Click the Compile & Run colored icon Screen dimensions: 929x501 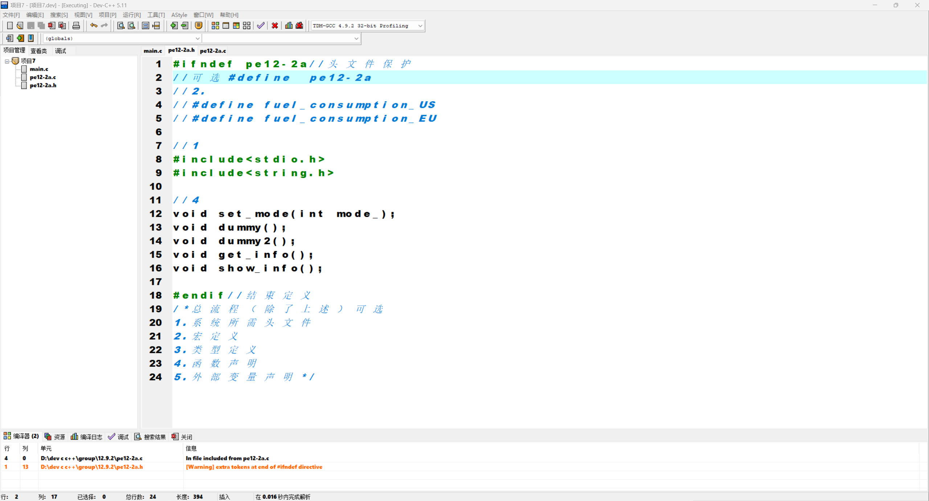(x=236, y=25)
